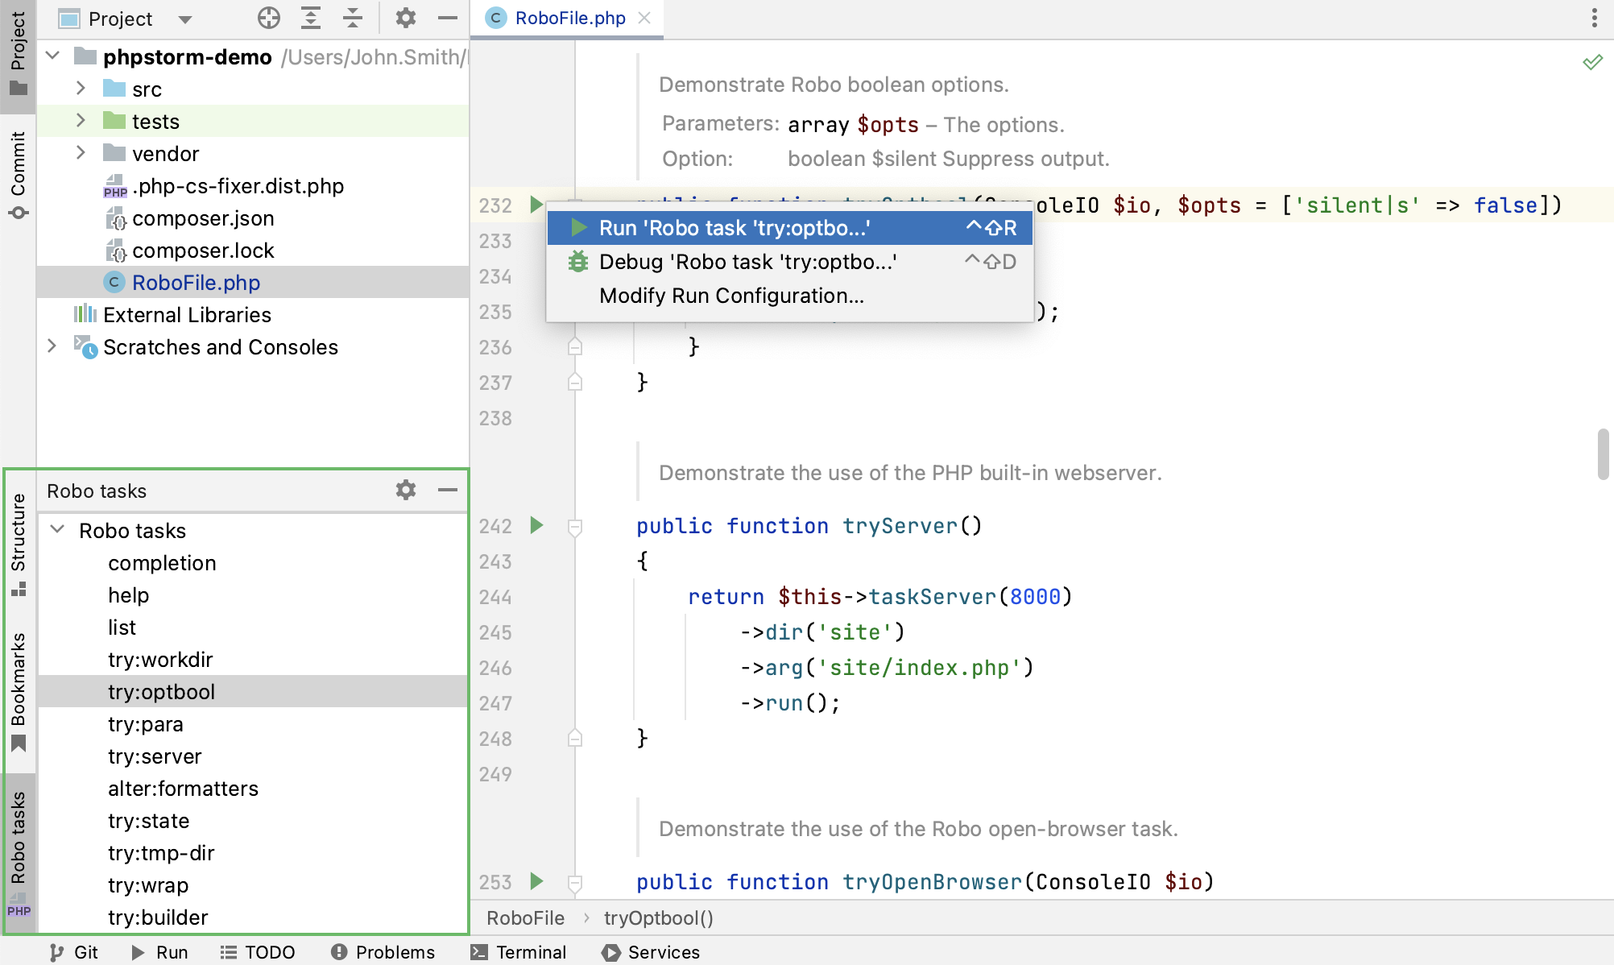Fold the tryServer function at line 242
1614x965 pixels.
(x=575, y=527)
